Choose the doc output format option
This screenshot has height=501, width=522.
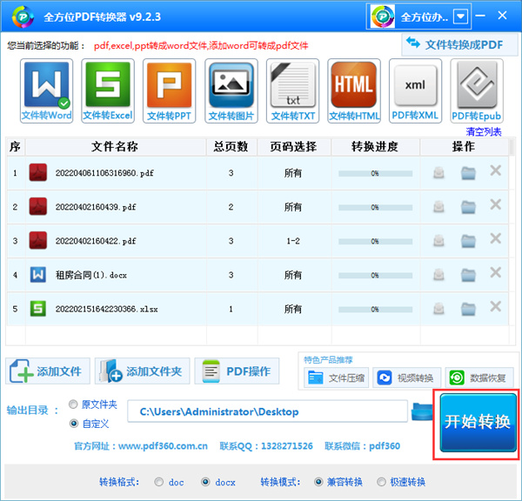coord(158,482)
